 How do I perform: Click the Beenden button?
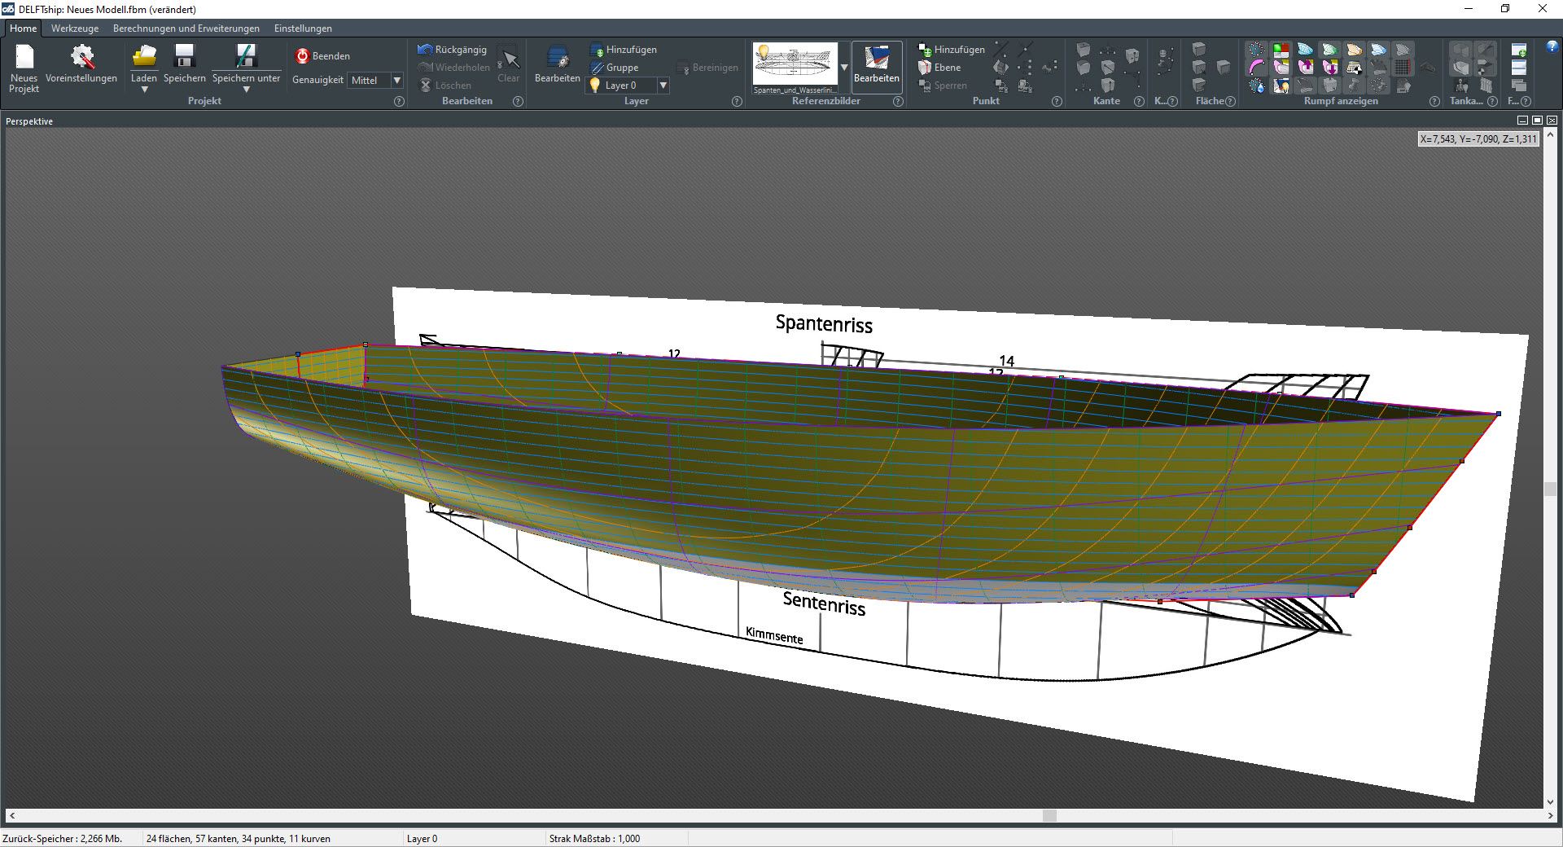coord(323,56)
